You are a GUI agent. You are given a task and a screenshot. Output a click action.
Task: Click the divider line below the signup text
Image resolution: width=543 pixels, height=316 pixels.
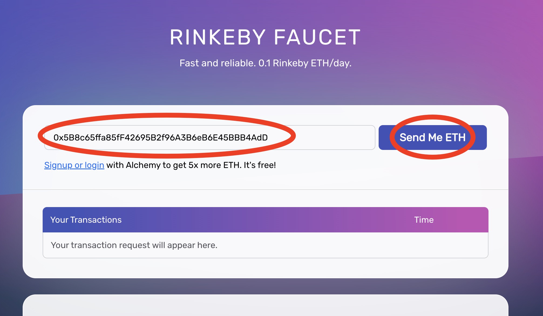(x=266, y=190)
